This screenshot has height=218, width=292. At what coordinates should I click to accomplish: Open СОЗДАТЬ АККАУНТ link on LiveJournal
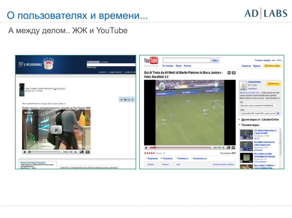tap(115, 72)
